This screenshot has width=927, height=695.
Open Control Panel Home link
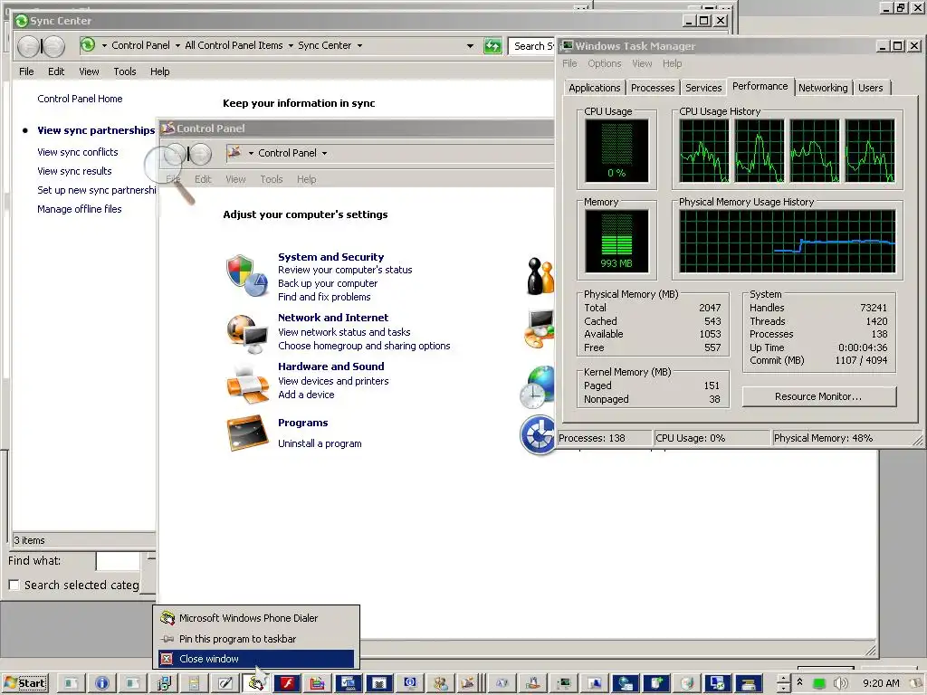click(x=80, y=99)
